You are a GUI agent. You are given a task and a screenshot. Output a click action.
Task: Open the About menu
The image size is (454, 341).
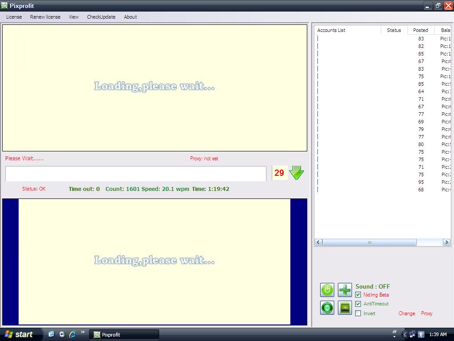[130, 17]
